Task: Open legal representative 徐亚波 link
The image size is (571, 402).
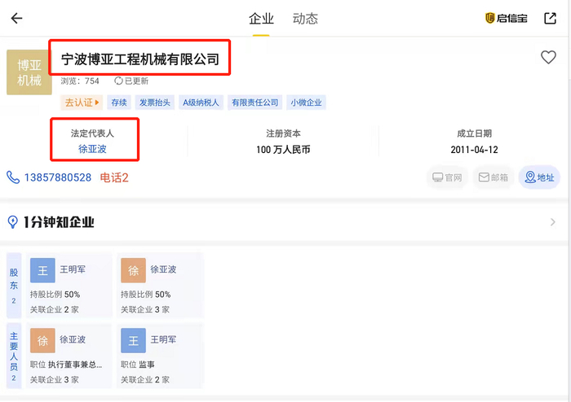Action: pos(92,149)
